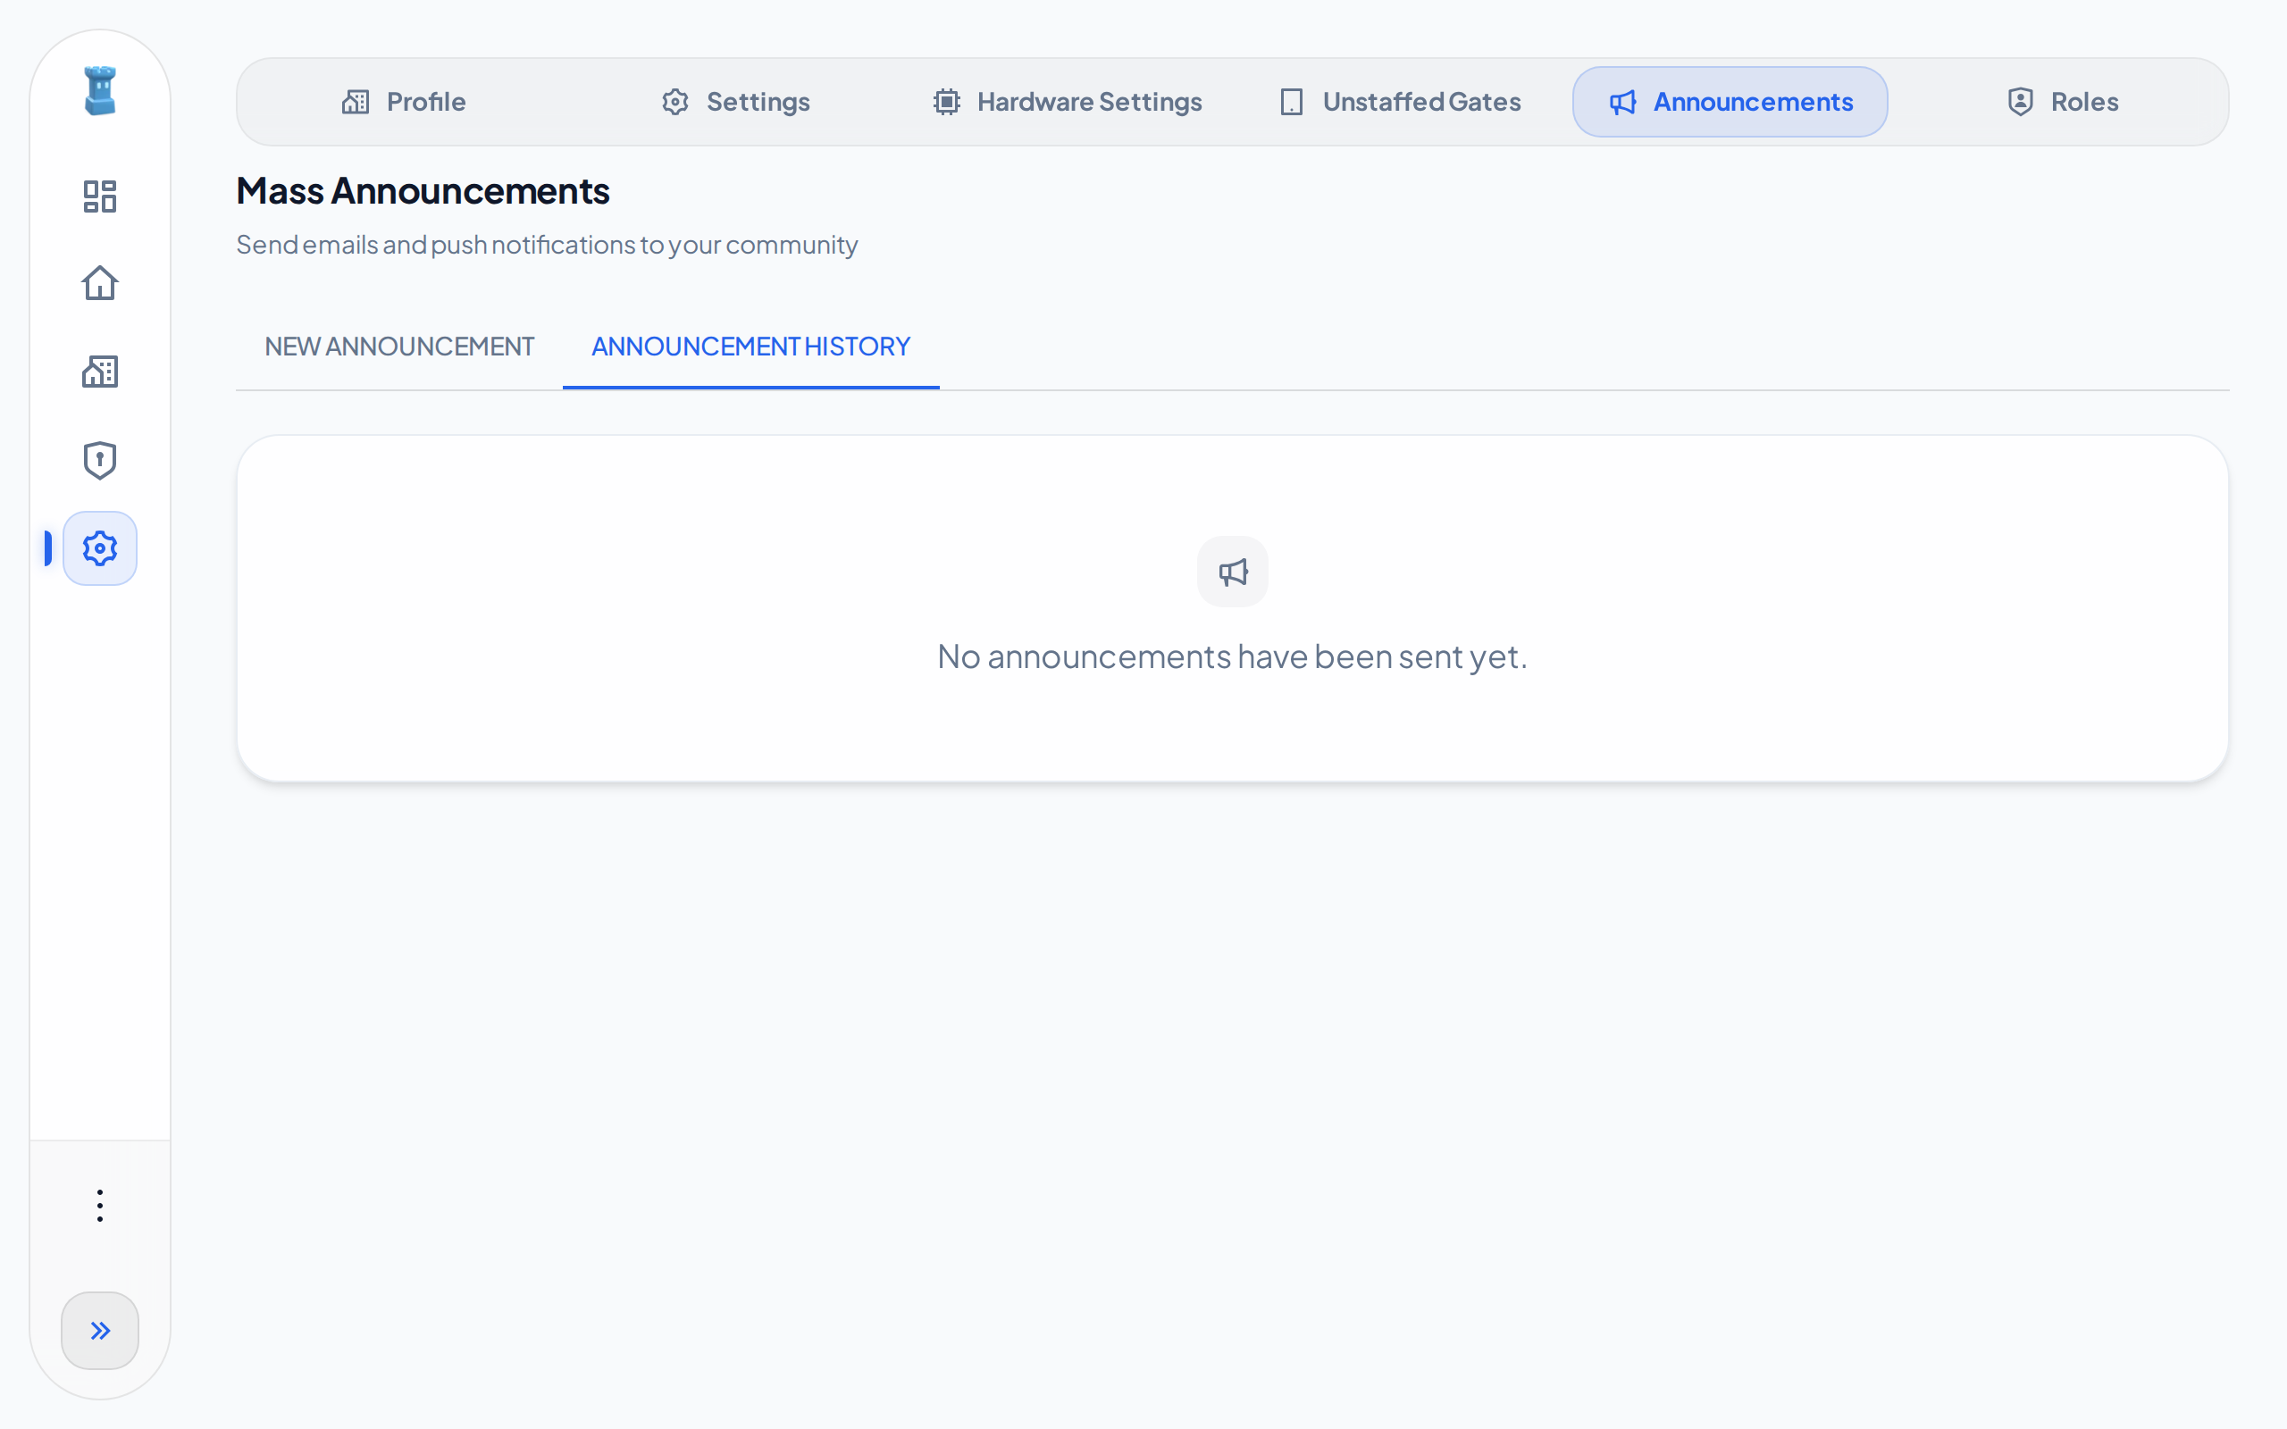Switch to the Profile tab
Screen dimensions: 2287x1429
(404, 102)
